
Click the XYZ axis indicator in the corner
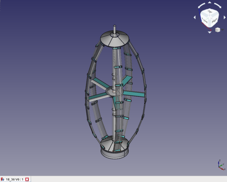pos(222,165)
